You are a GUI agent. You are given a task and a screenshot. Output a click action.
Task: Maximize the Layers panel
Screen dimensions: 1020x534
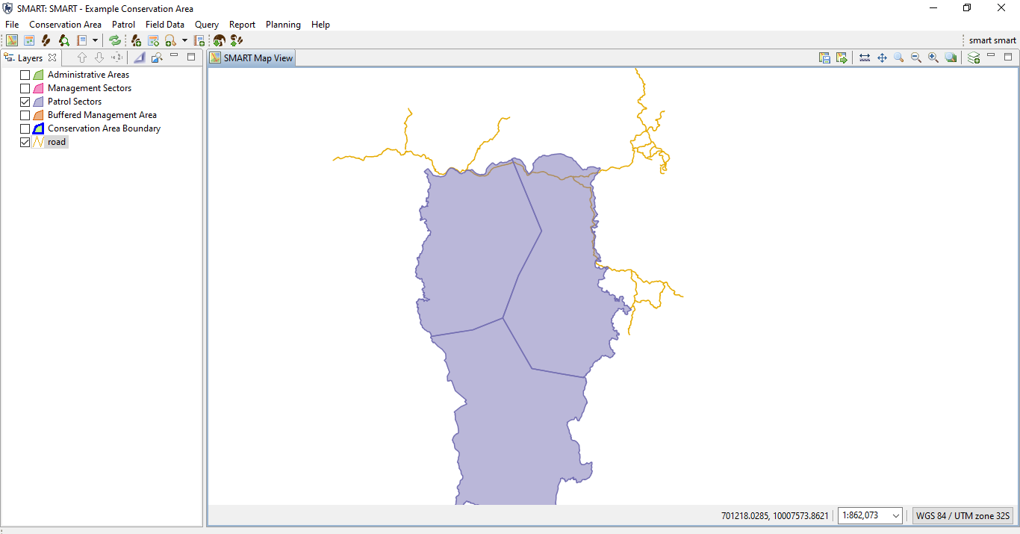pyautogui.click(x=191, y=57)
